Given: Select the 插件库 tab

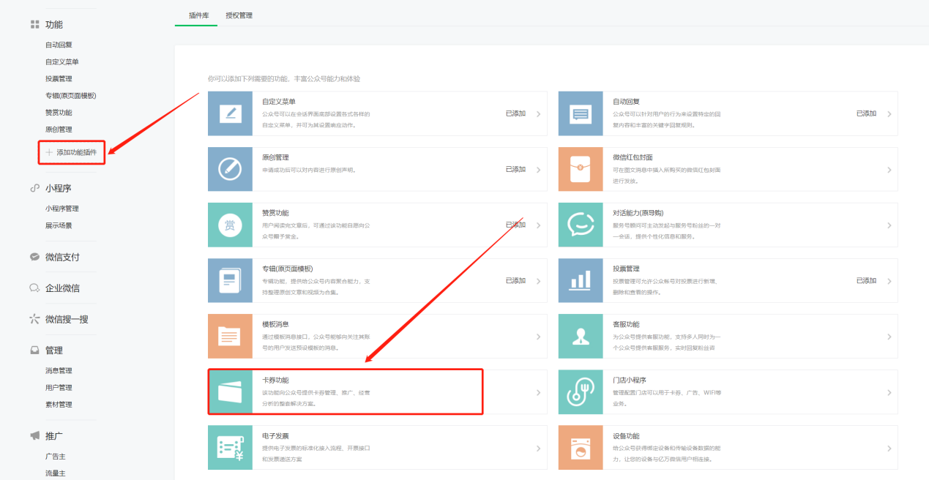Looking at the screenshot, I should [x=195, y=15].
